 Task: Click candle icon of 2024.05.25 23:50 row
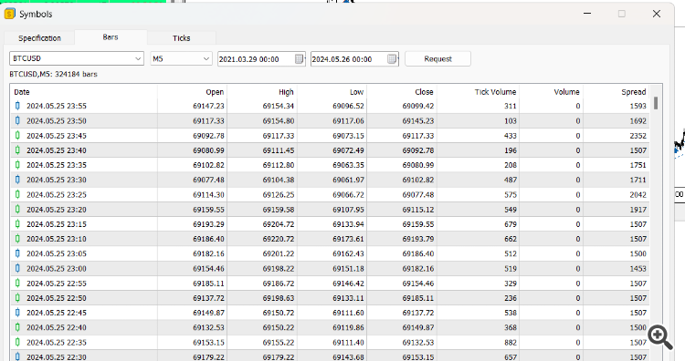point(17,120)
